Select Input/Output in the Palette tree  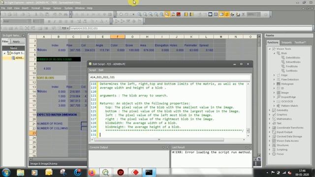point(284,132)
